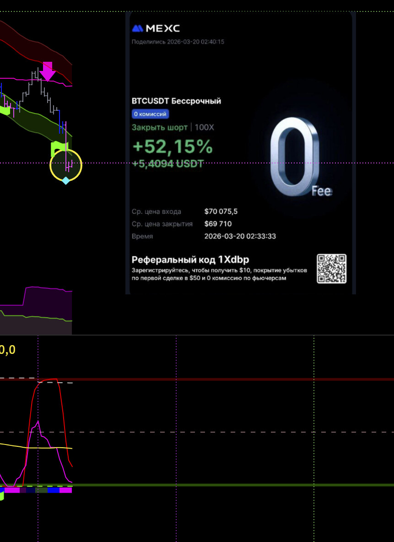Click the large silver 0 Fee graphic
Image resolution: width=394 pixels, height=542 pixels.
tap(294, 157)
